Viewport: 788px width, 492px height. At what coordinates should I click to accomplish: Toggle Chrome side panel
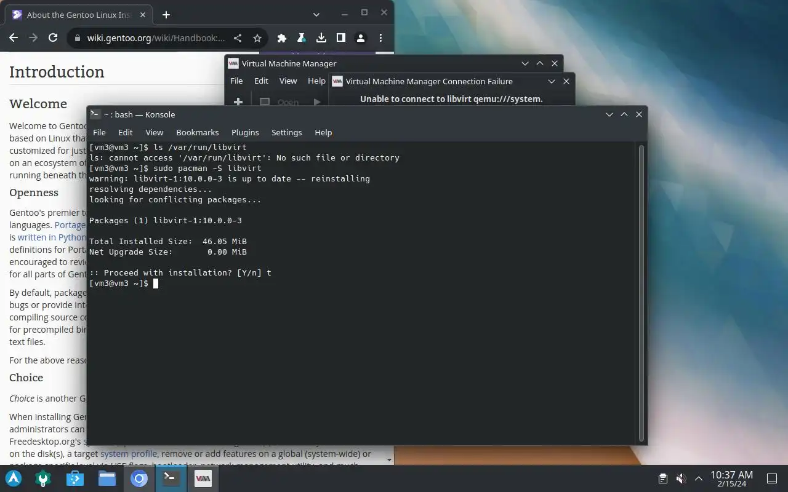coord(341,38)
